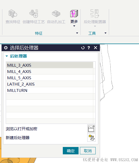
Task: Select MILL_3_AXIS postprocessor
Action: tap(50, 65)
